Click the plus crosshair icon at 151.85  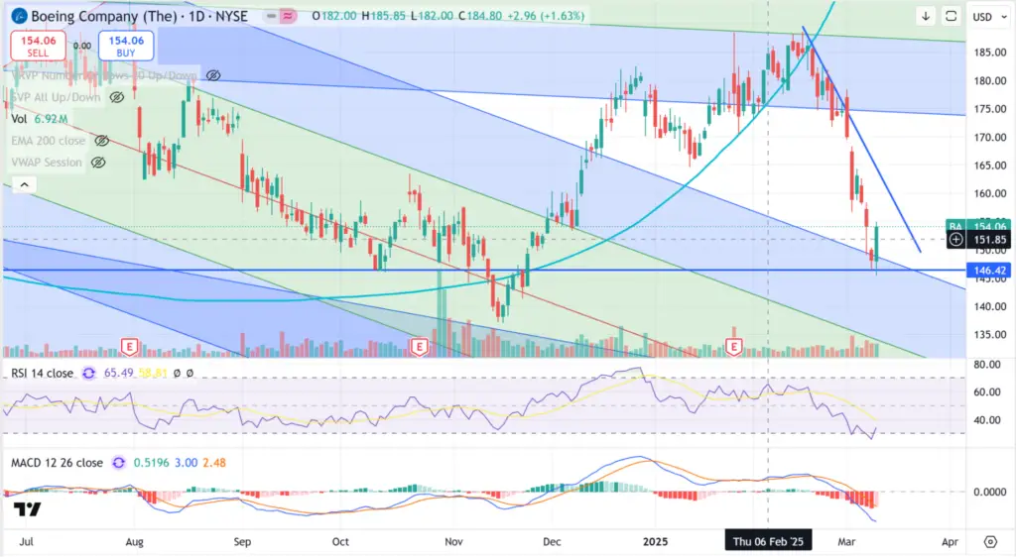click(955, 240)
